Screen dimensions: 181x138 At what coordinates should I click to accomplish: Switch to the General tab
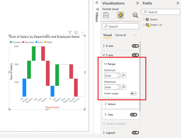[x=120, y=35]
